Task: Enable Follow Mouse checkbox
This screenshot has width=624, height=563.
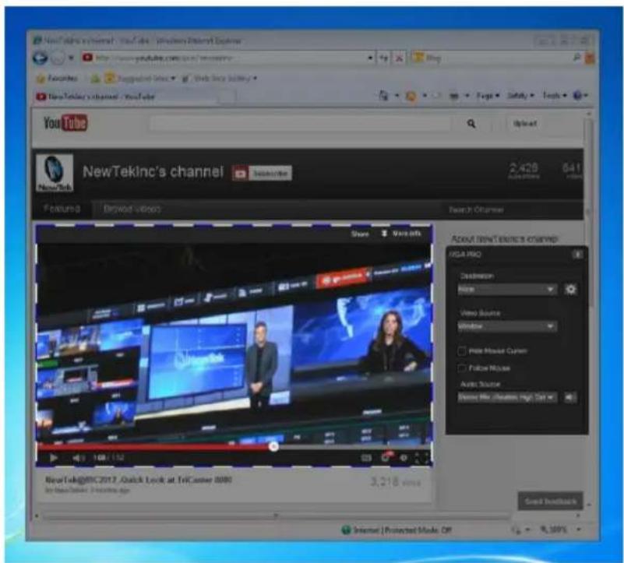Action: [x=462, y=368]
